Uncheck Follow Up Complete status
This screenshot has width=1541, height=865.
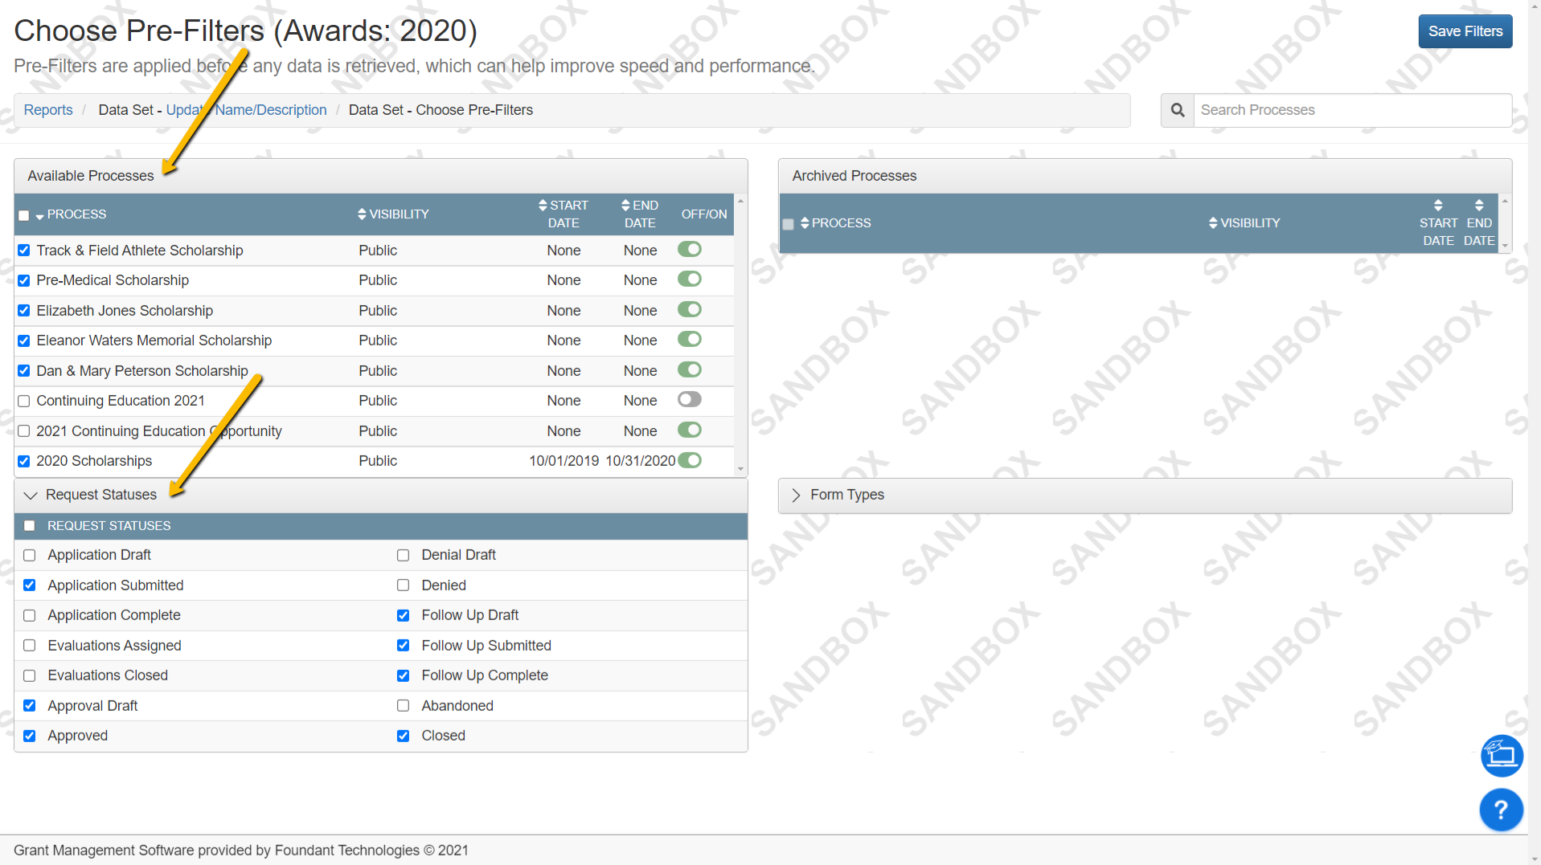click(x=404, y=675)
